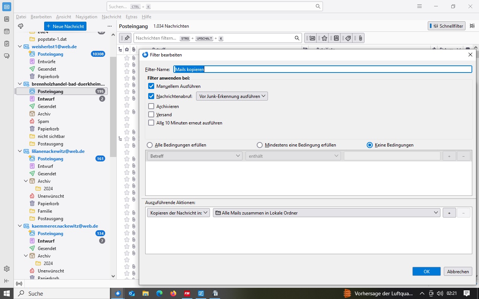Open the tasks sidebar icon

[x=7, y=44]
